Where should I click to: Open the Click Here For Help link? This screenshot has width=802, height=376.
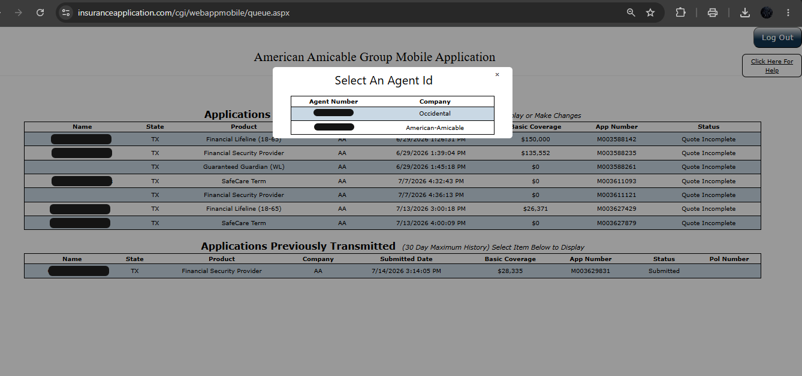pos(772,66)
